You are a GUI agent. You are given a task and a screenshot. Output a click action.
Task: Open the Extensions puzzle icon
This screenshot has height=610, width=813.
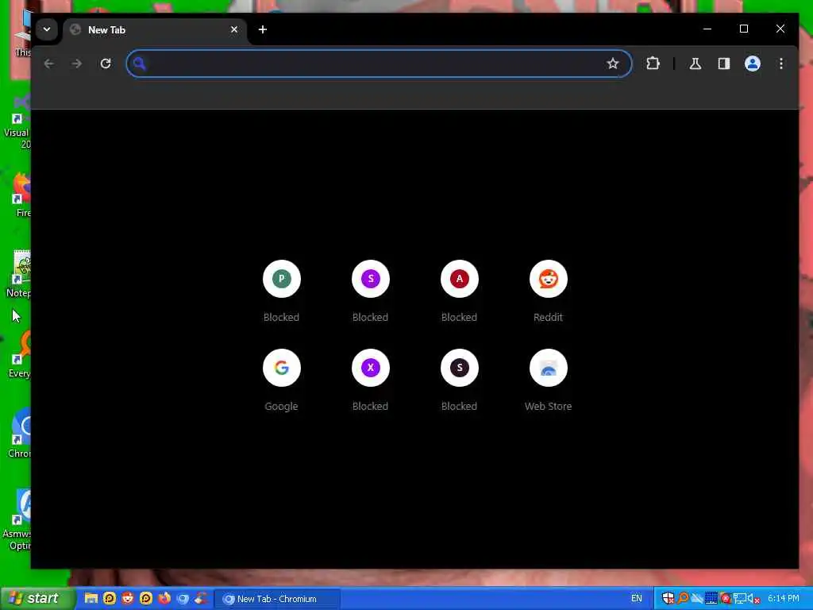653,64
